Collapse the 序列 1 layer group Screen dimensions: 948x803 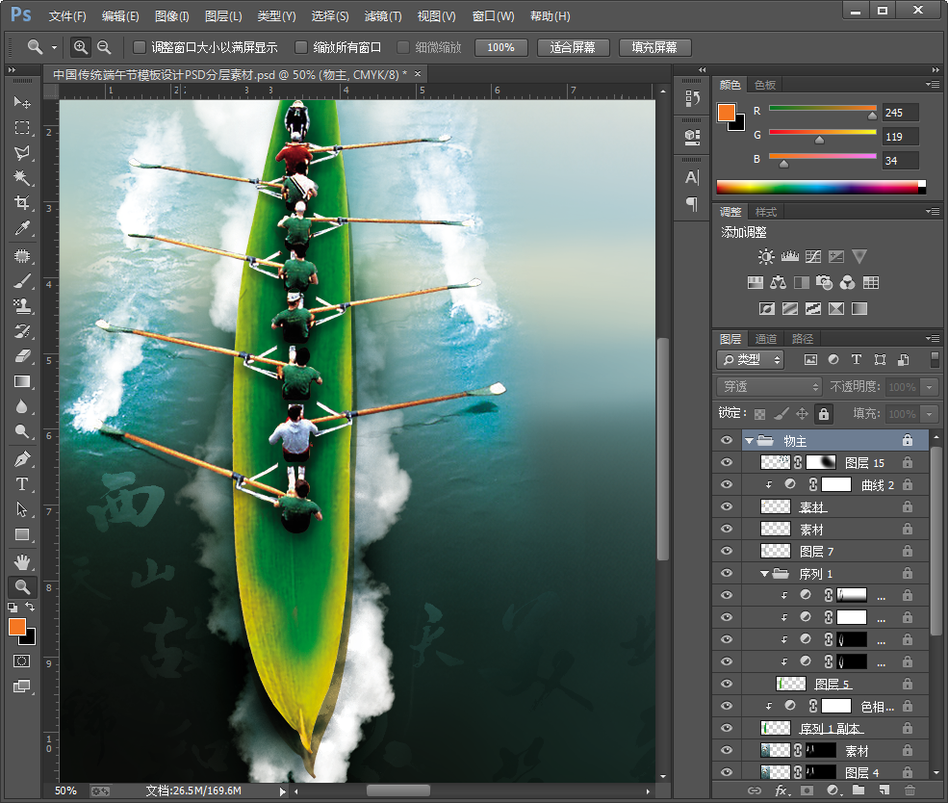765,574
